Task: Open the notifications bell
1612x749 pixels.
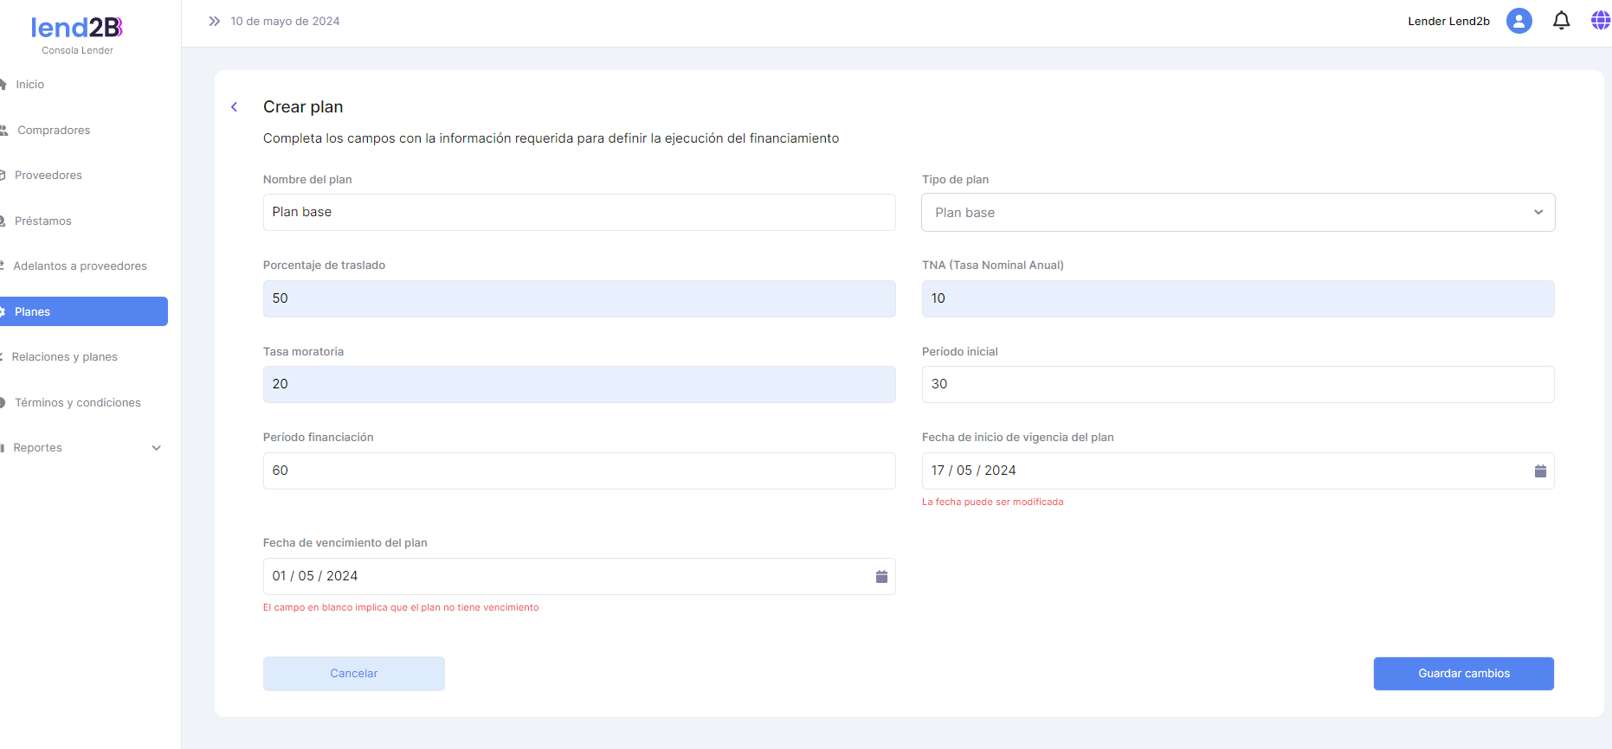Action: click(1561, 21)
